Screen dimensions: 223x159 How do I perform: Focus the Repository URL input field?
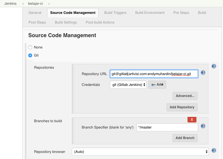coord(154,74)
